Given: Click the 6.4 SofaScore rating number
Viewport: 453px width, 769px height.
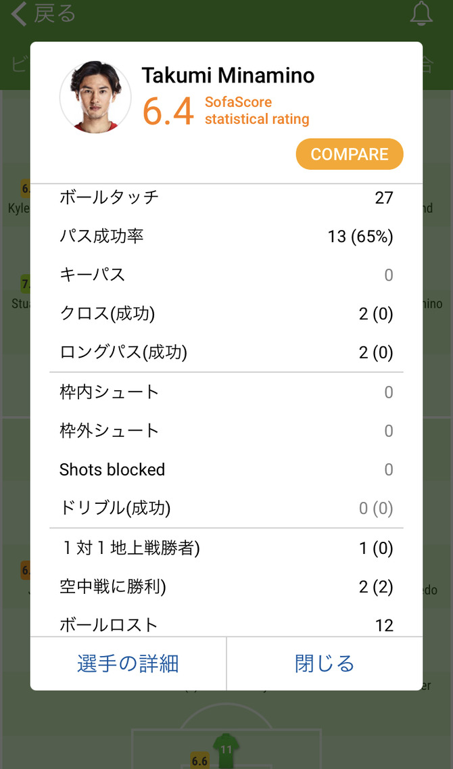Looking at the screenshot, I should click(x=168, y=112).
